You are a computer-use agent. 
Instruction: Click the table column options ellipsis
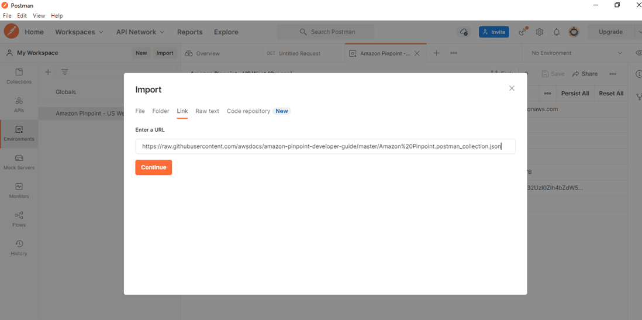pyautogui.click(x=547, y=94)
